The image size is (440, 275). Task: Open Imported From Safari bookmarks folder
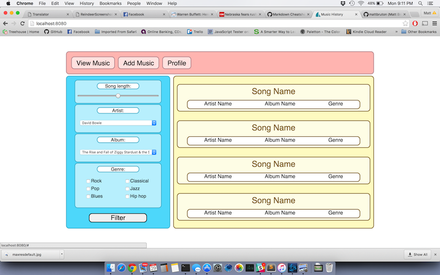(x=116, y=32)
